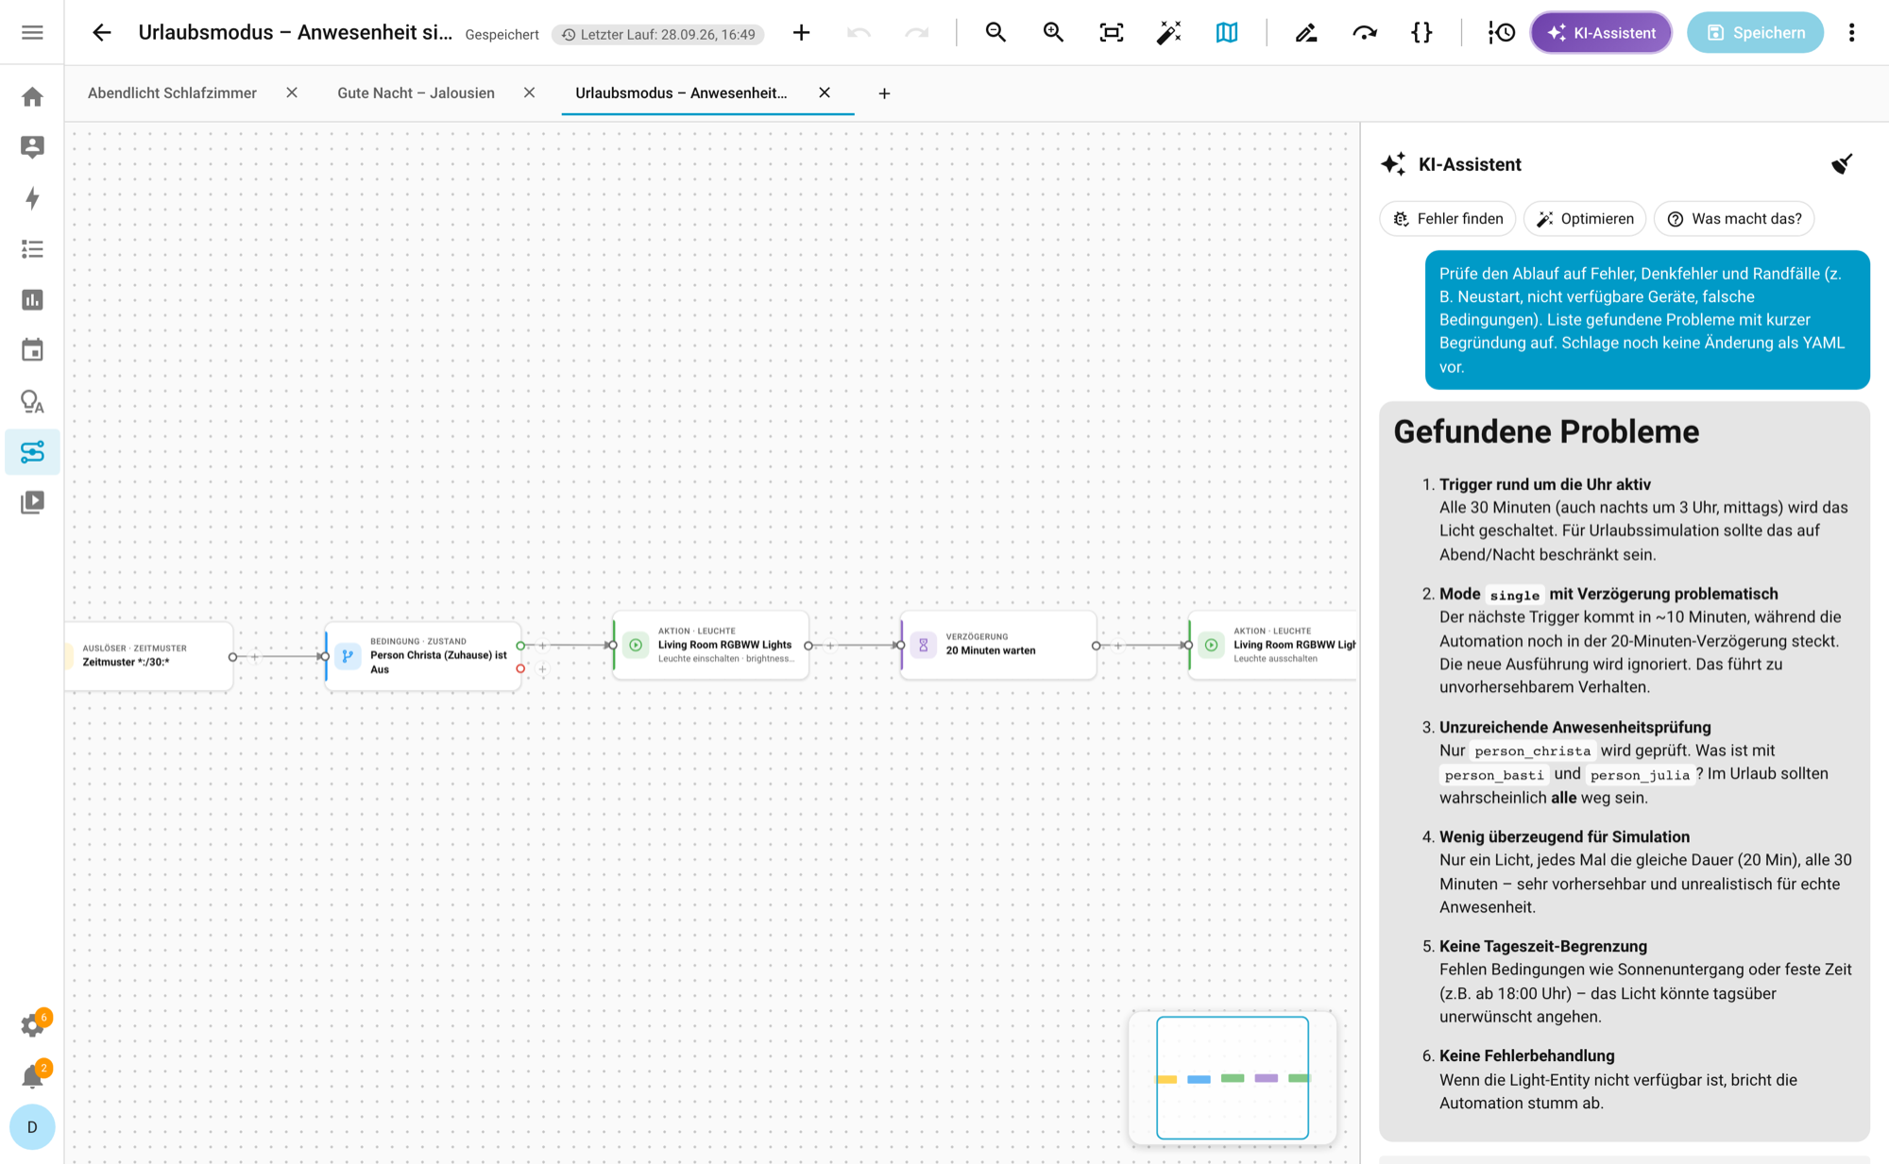Open the run history icon
The height and width of the screenshot is (1164, 1889).
[1501, 33]
